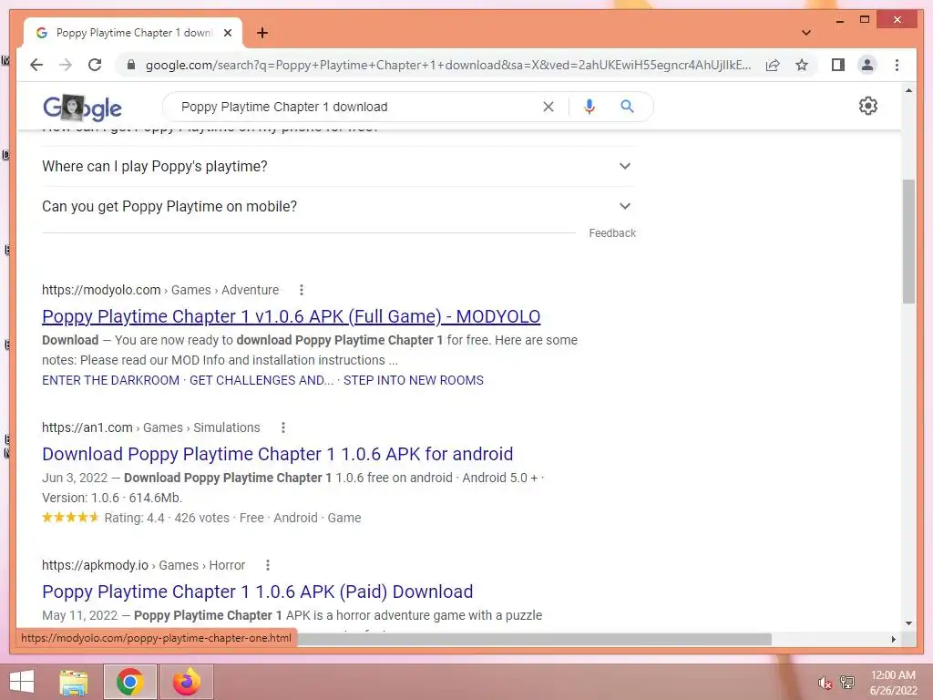Expand 'Can you get Poppy Playtime on mobile?'

[x=337, y=207]
